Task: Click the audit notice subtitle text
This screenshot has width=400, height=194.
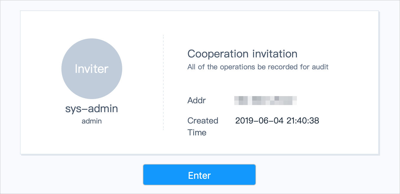Action: tap(258, 67)
